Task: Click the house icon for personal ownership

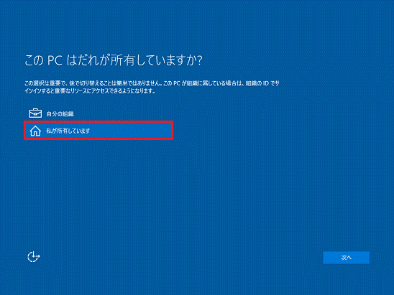Action: pyautogui.click(x=35, y=131)
